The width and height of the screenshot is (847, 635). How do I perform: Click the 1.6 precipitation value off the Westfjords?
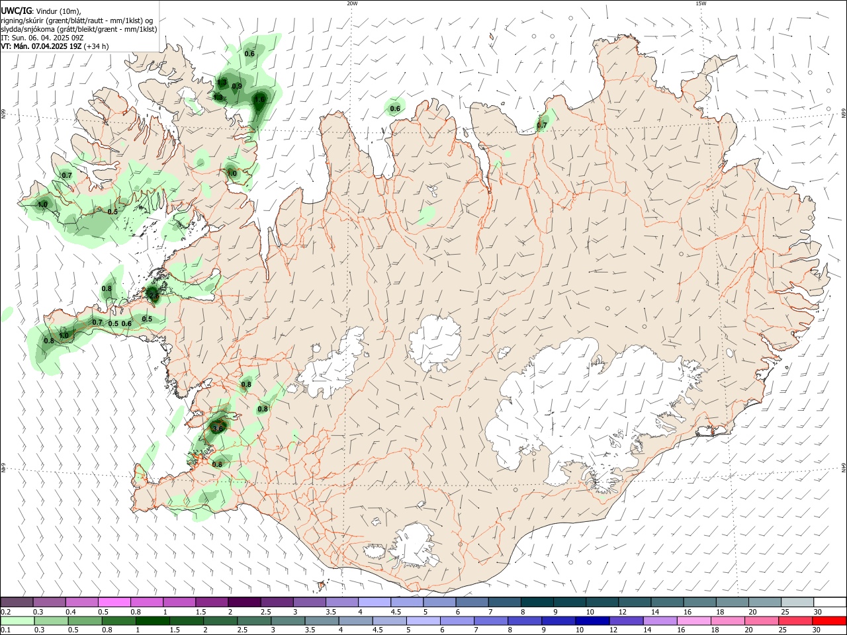coord(259,100)
